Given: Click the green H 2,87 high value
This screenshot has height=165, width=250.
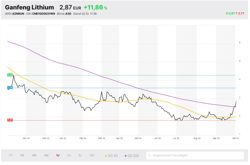Looking at the screenshot, I should click(x=231, y=13).
